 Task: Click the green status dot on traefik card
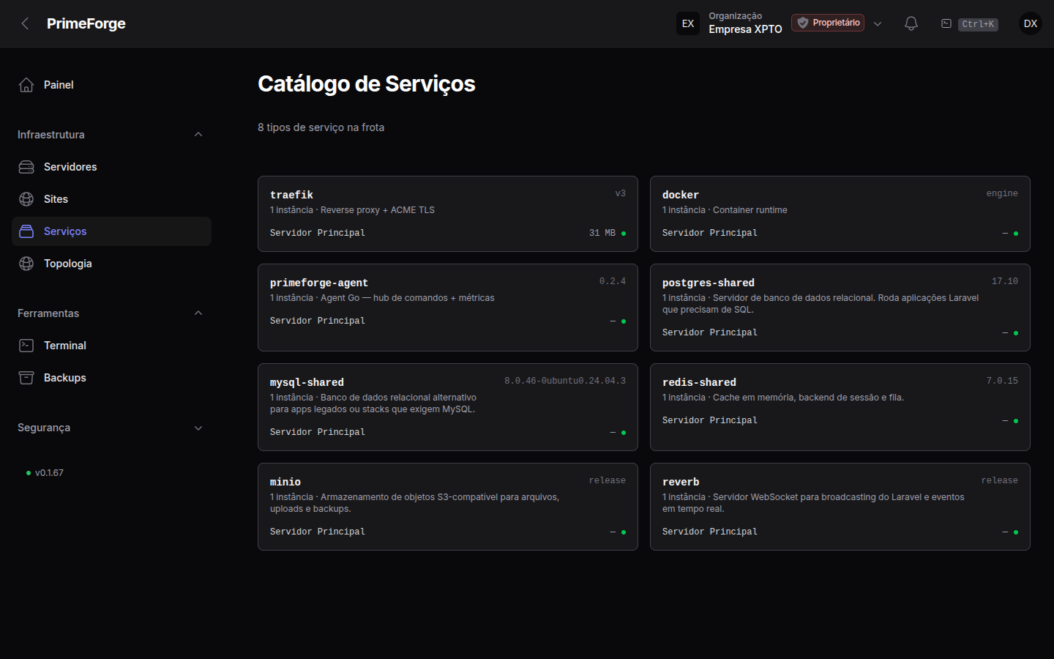624,234
